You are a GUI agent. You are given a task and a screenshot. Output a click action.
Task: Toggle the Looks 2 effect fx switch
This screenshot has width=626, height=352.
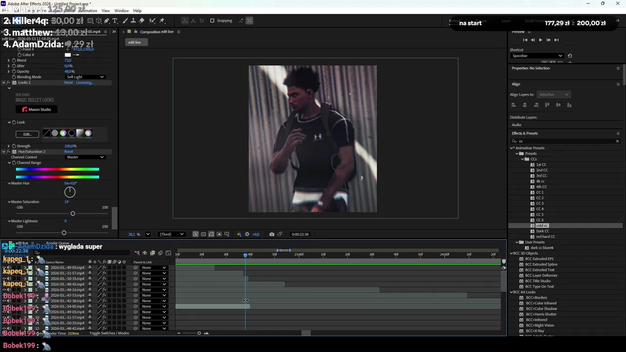click(8, 83)
